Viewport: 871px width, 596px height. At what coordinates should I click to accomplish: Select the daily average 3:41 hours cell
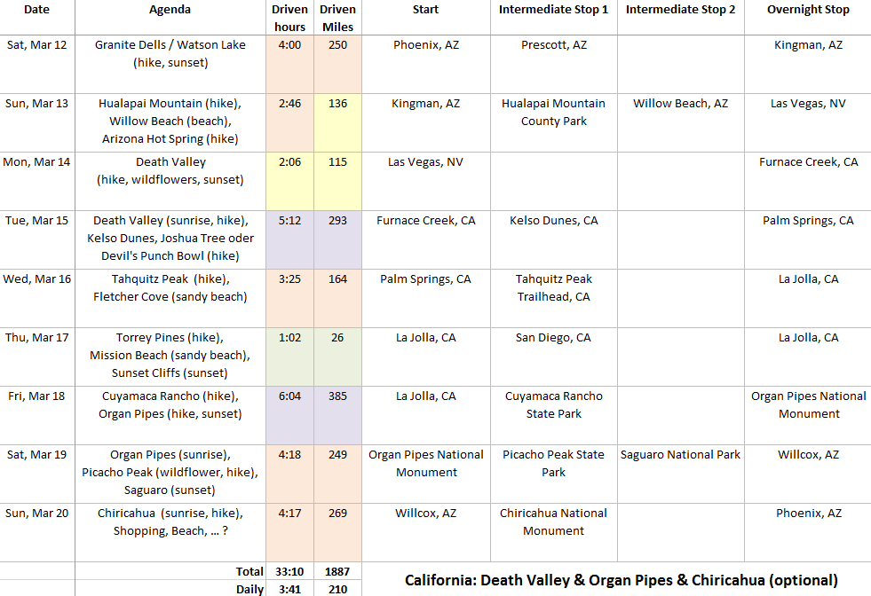click(x=289, y=588)
